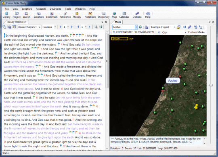
Task: Expand the Example Project dropdown
Action: [x=174, y=27]
